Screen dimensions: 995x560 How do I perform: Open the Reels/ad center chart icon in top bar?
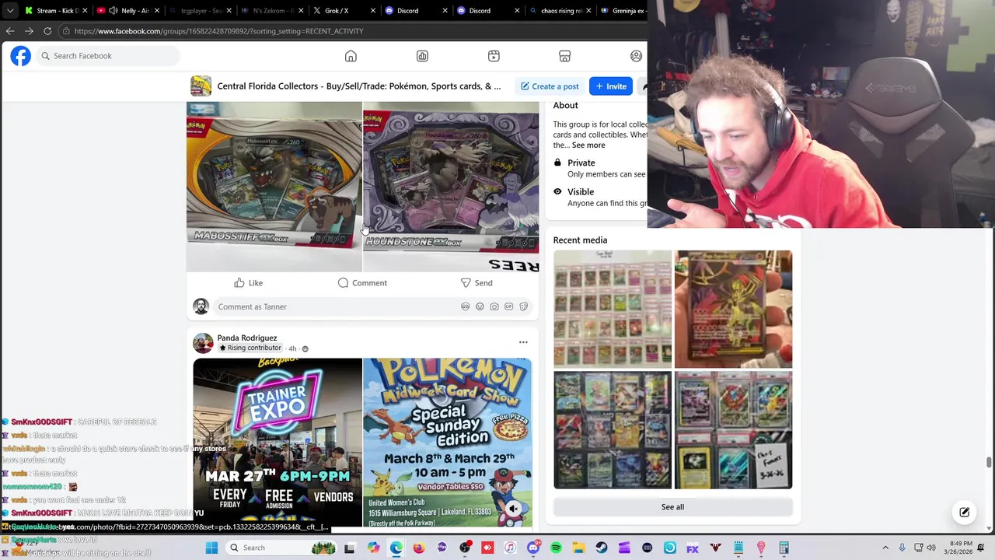pos(422,56)
